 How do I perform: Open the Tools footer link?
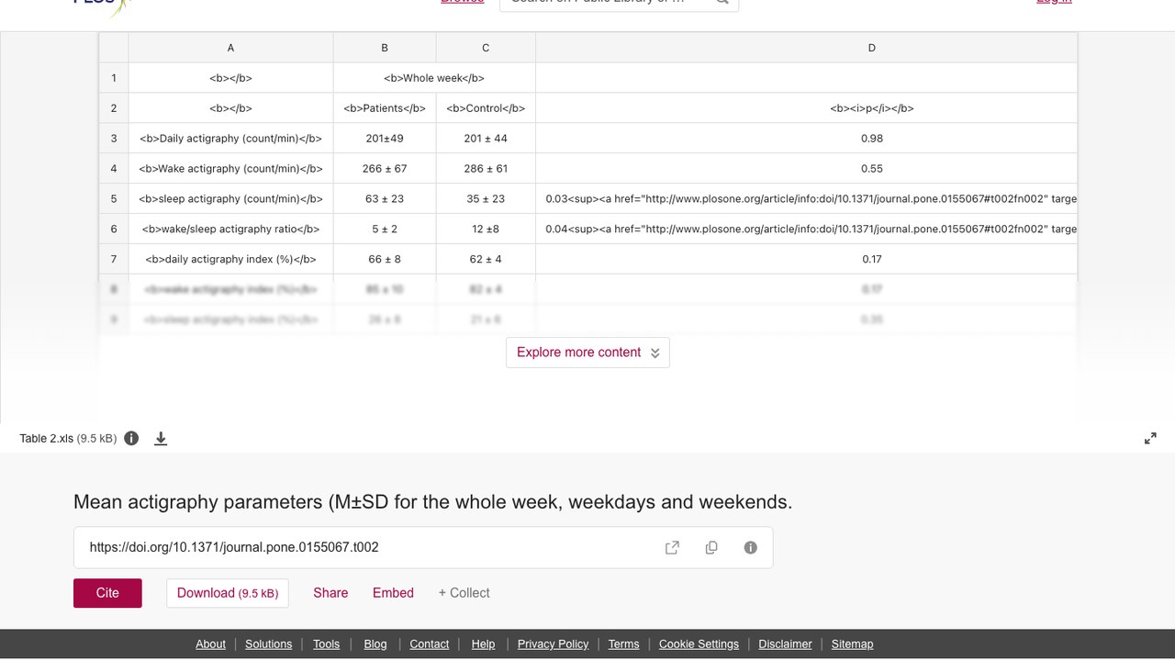click(326, 644)
